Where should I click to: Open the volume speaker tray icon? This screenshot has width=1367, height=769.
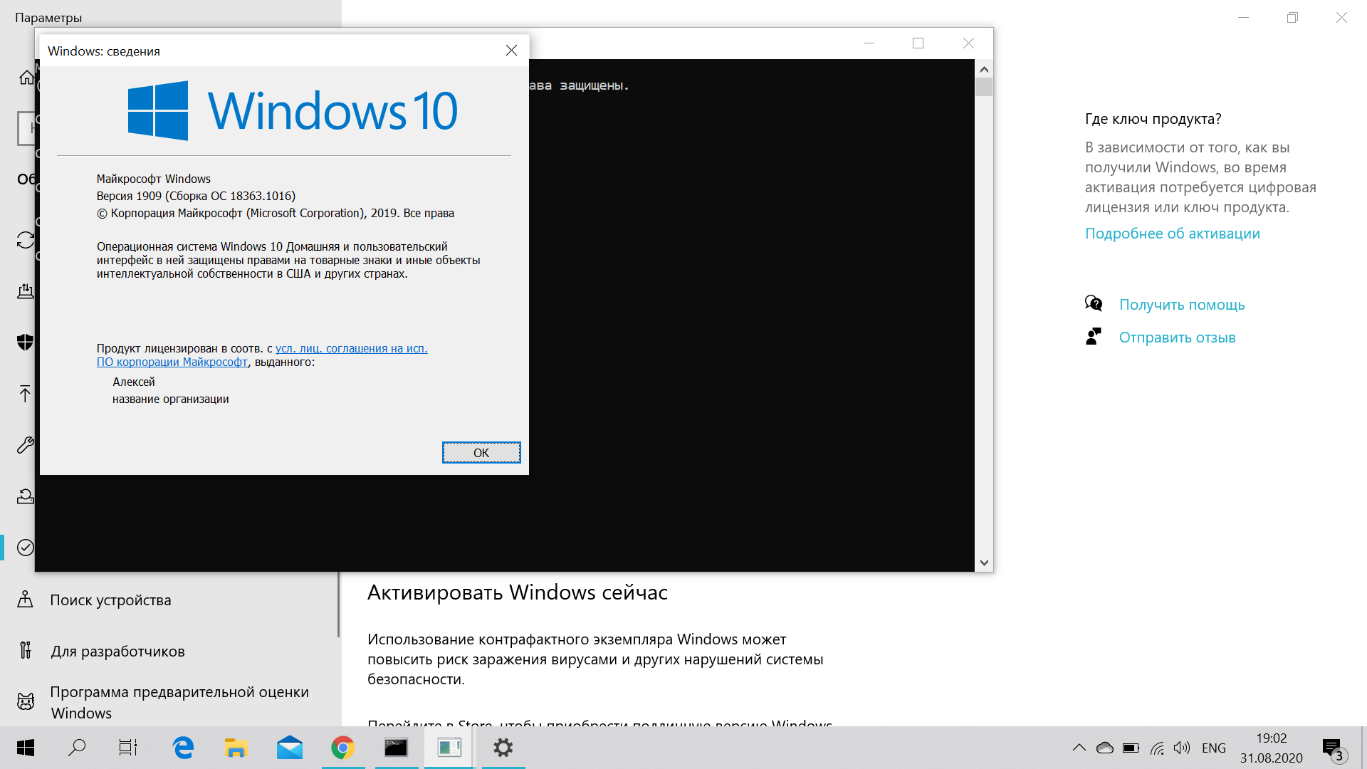[1182, 748]
